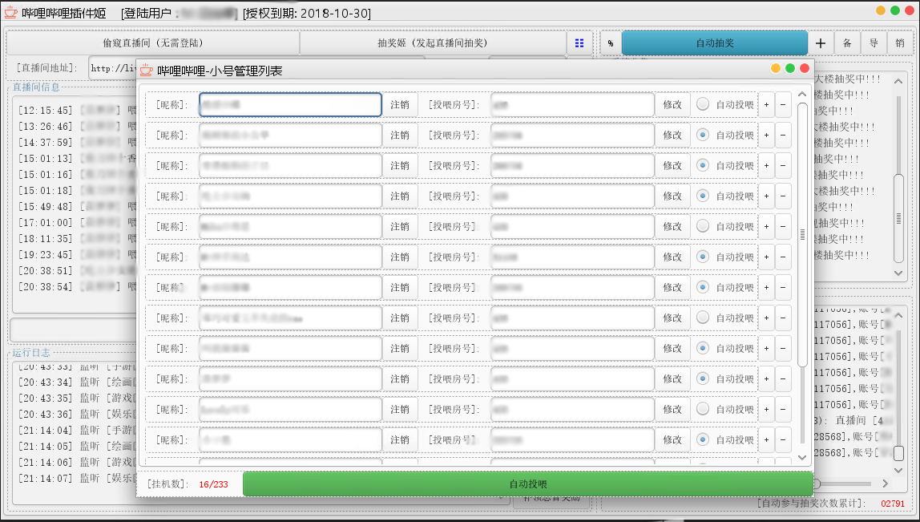This screenshot has width=920, height=522.
Task: Click the focused nickname field in first row
Action: pos(290,104)
